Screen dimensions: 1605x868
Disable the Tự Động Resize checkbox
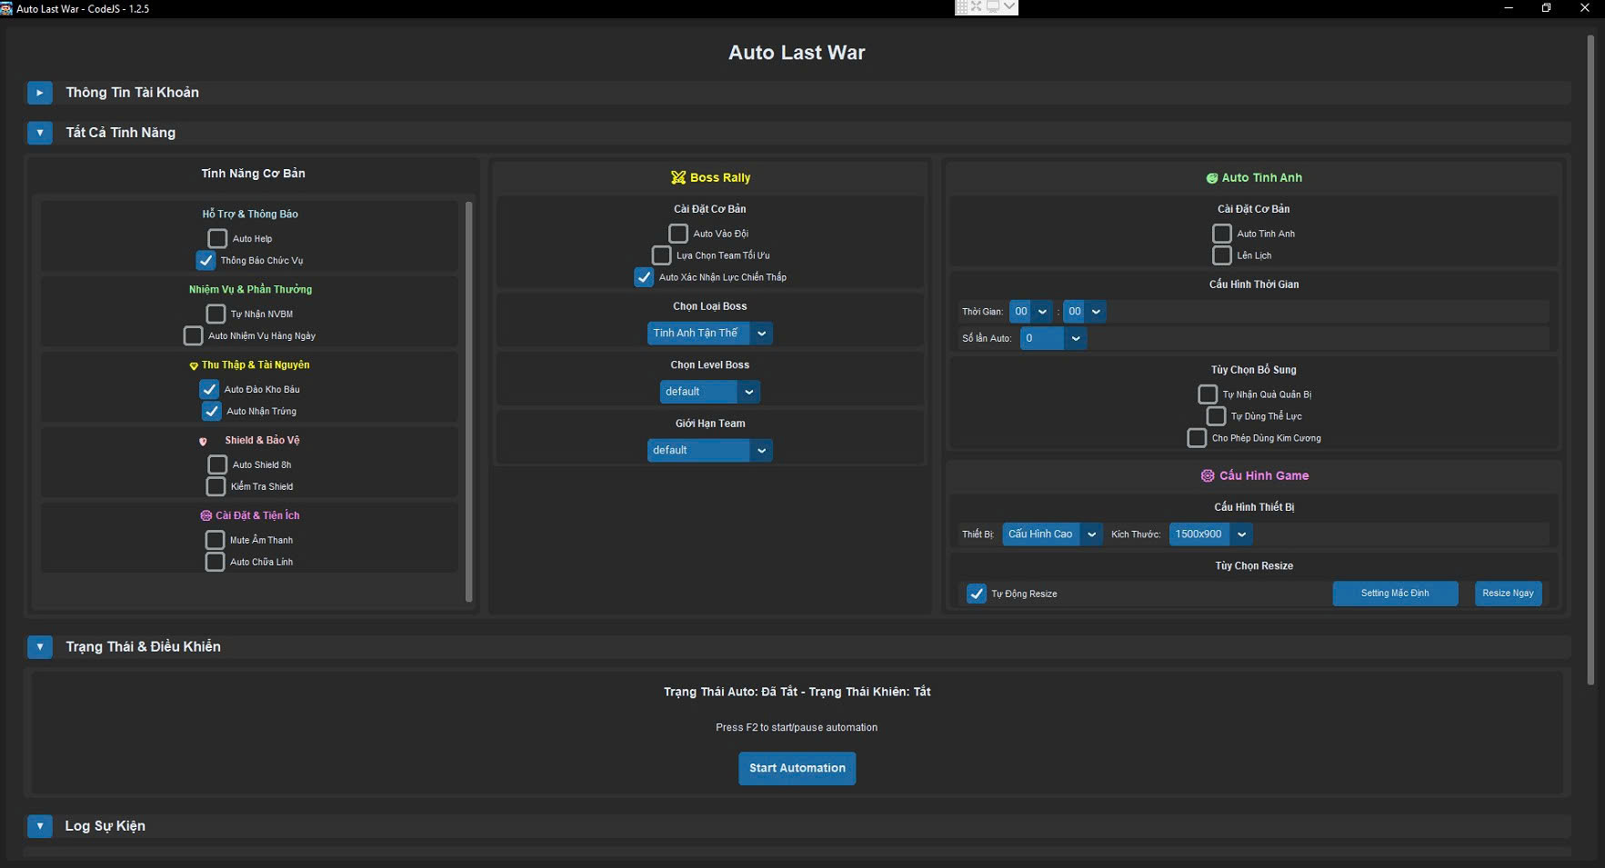(978, 594)
